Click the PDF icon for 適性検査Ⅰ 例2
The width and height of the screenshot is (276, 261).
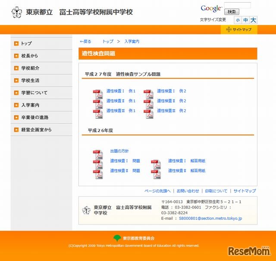pyautogui.click(x=148, y=94)
